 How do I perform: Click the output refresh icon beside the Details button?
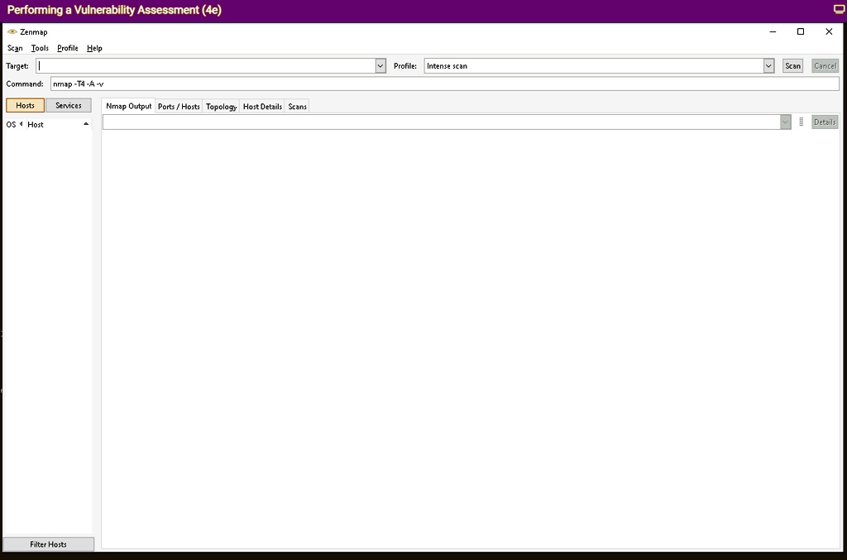(801, 122)
